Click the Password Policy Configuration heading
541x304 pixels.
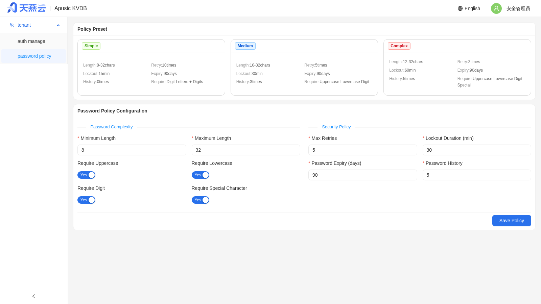[x=112, y=111]
